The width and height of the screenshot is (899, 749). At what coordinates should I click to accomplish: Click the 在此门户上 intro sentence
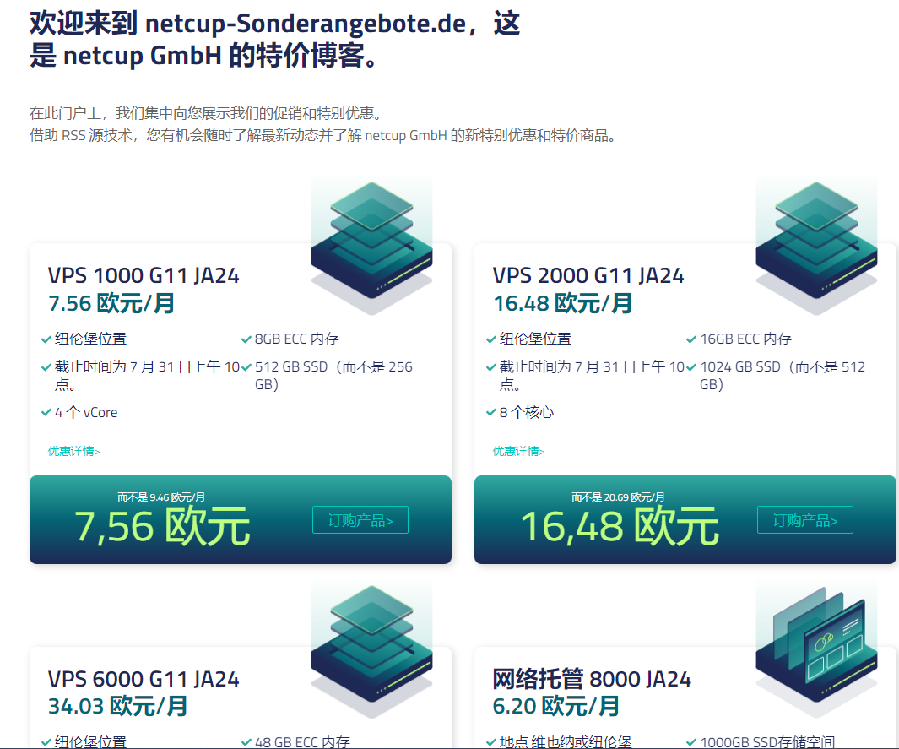[207, 113]
